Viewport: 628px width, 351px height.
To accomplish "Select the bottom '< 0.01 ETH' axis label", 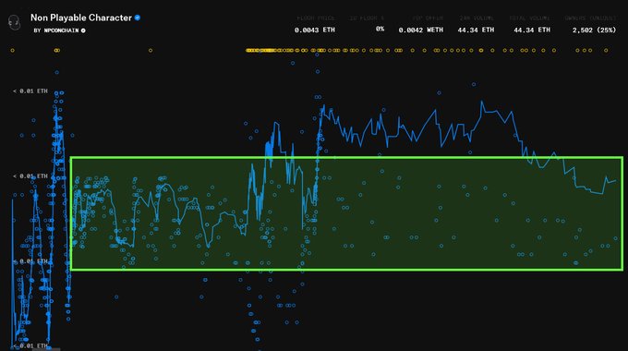I will point(30,345).
